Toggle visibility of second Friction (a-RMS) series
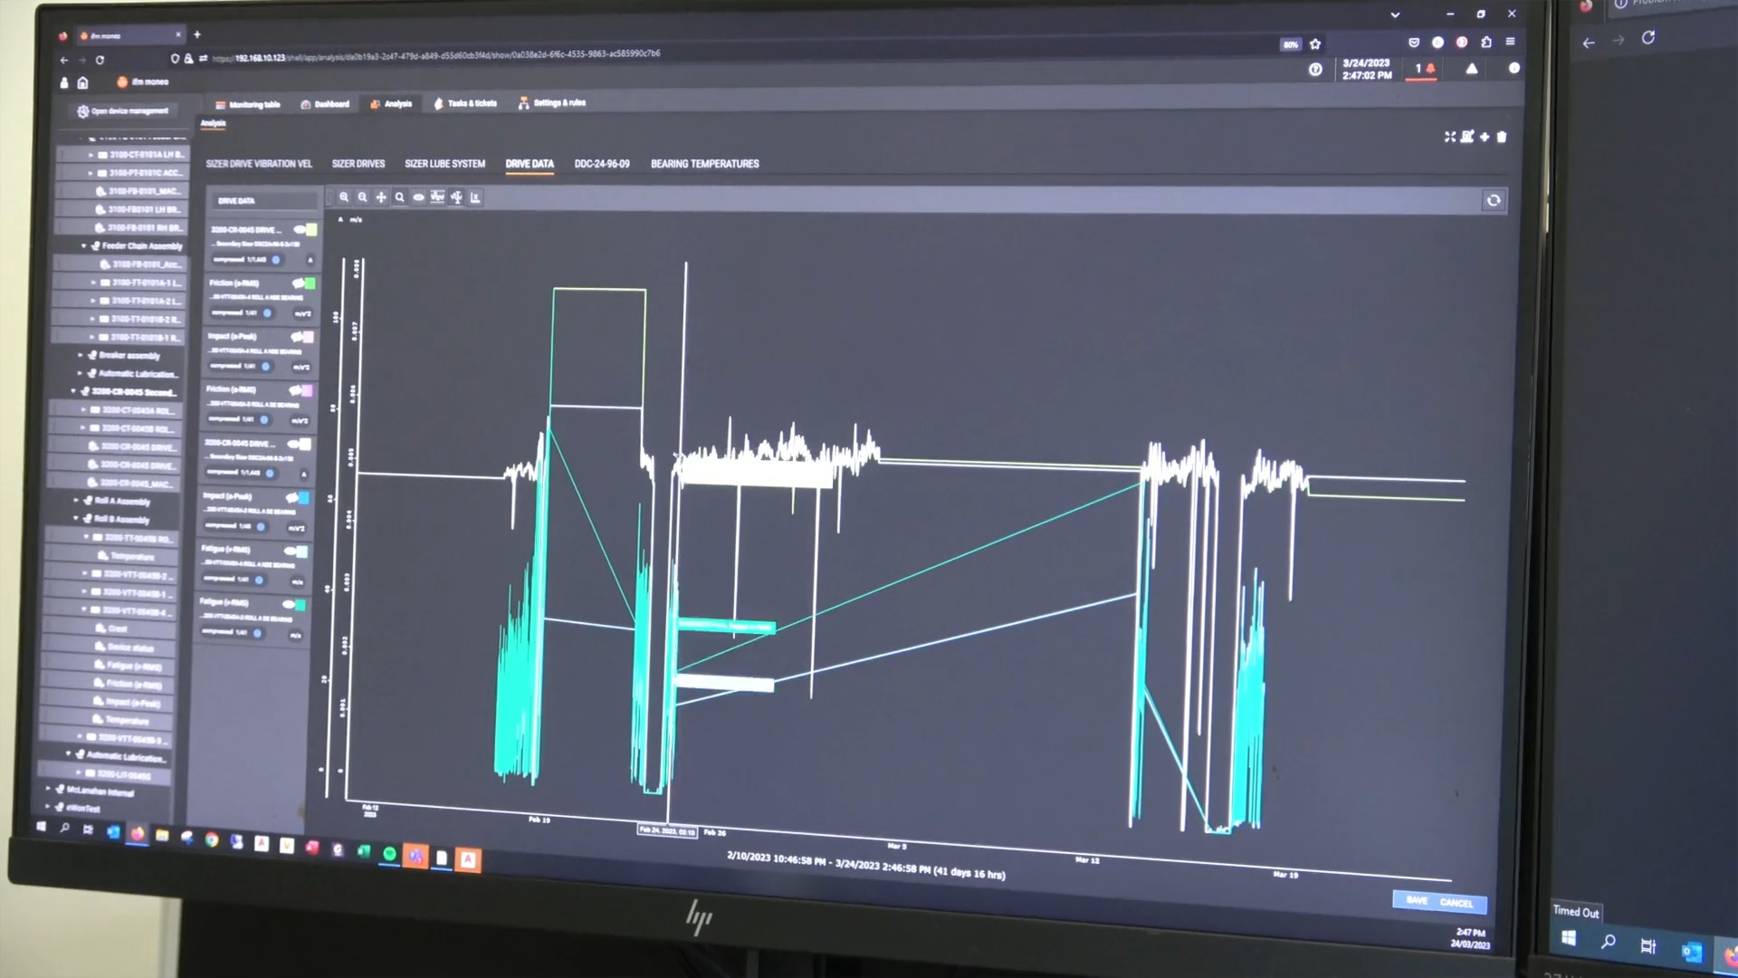Image resolution: width=1738 pixels, height=978 pixels. [x=294, y=390]
